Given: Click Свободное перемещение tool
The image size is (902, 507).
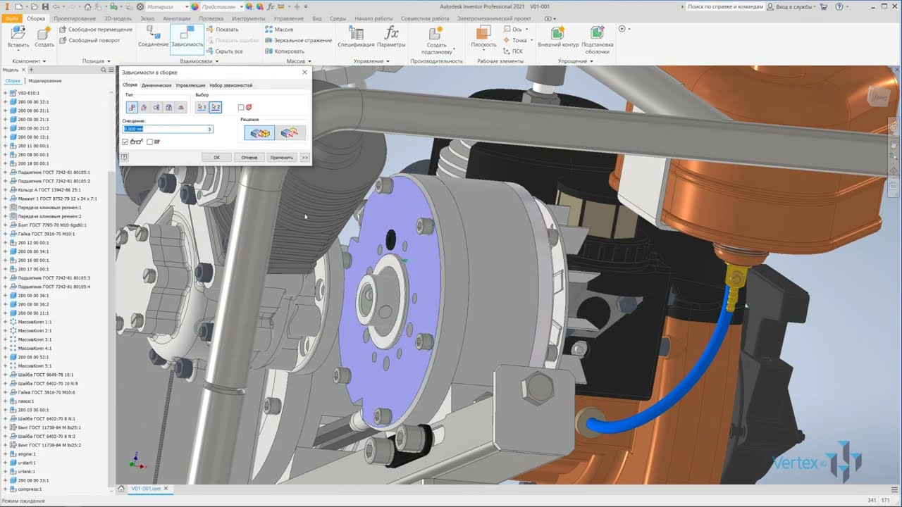Looking at the screenshot, I should coord(95,30).
